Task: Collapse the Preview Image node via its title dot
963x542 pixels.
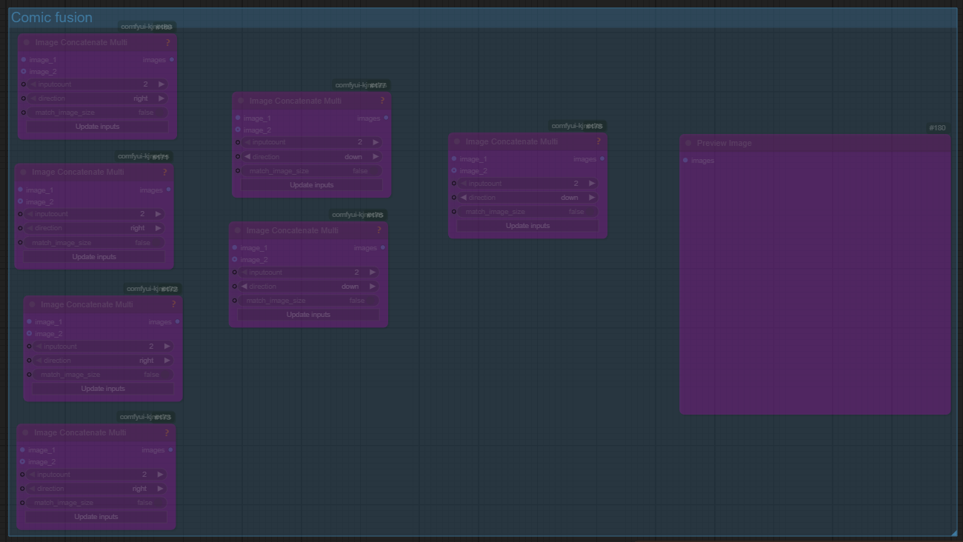Action: pyautogui.click(x=688, y=143)
